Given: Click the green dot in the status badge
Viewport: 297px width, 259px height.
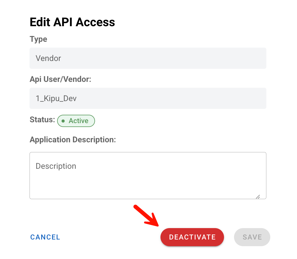Looking at the screenshot, I should click(63, 121).
